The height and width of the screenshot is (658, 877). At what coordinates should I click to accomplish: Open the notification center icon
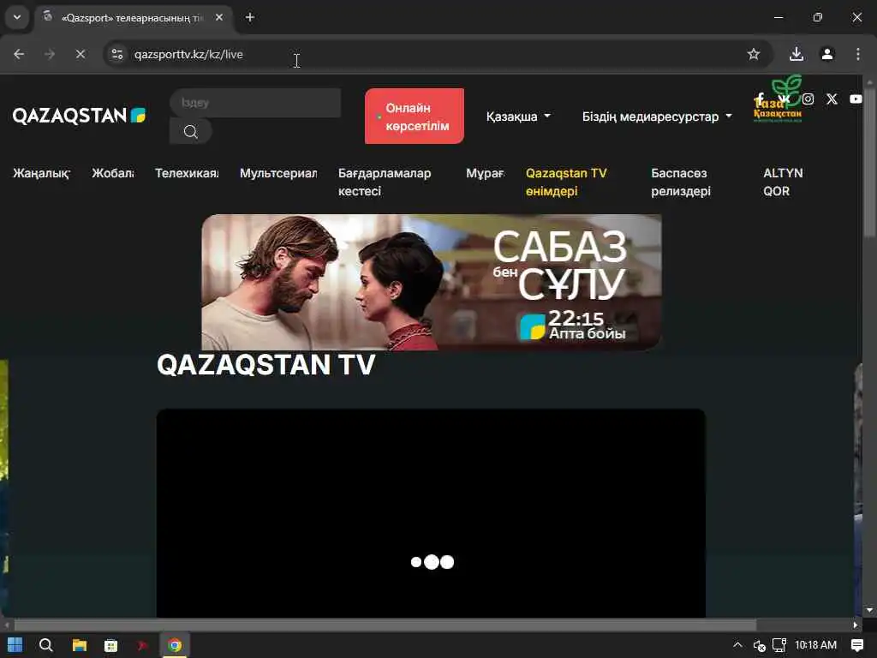[x=856, y=645]
